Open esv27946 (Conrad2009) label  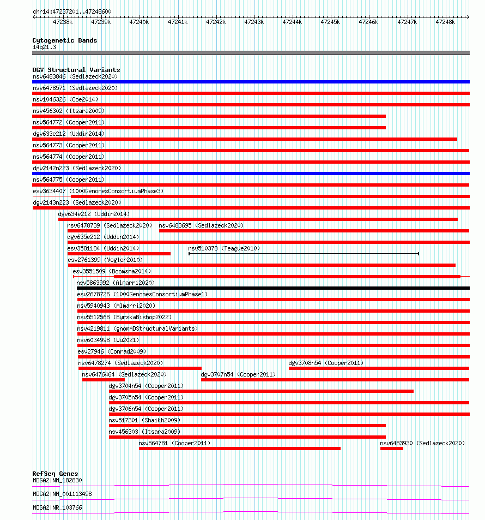coord(112,351)
